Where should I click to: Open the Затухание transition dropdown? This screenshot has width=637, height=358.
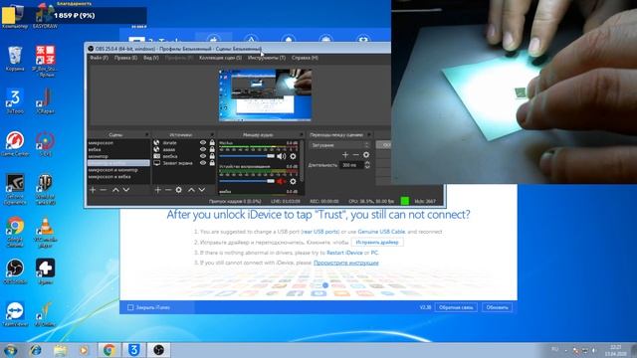pos(339,145)
